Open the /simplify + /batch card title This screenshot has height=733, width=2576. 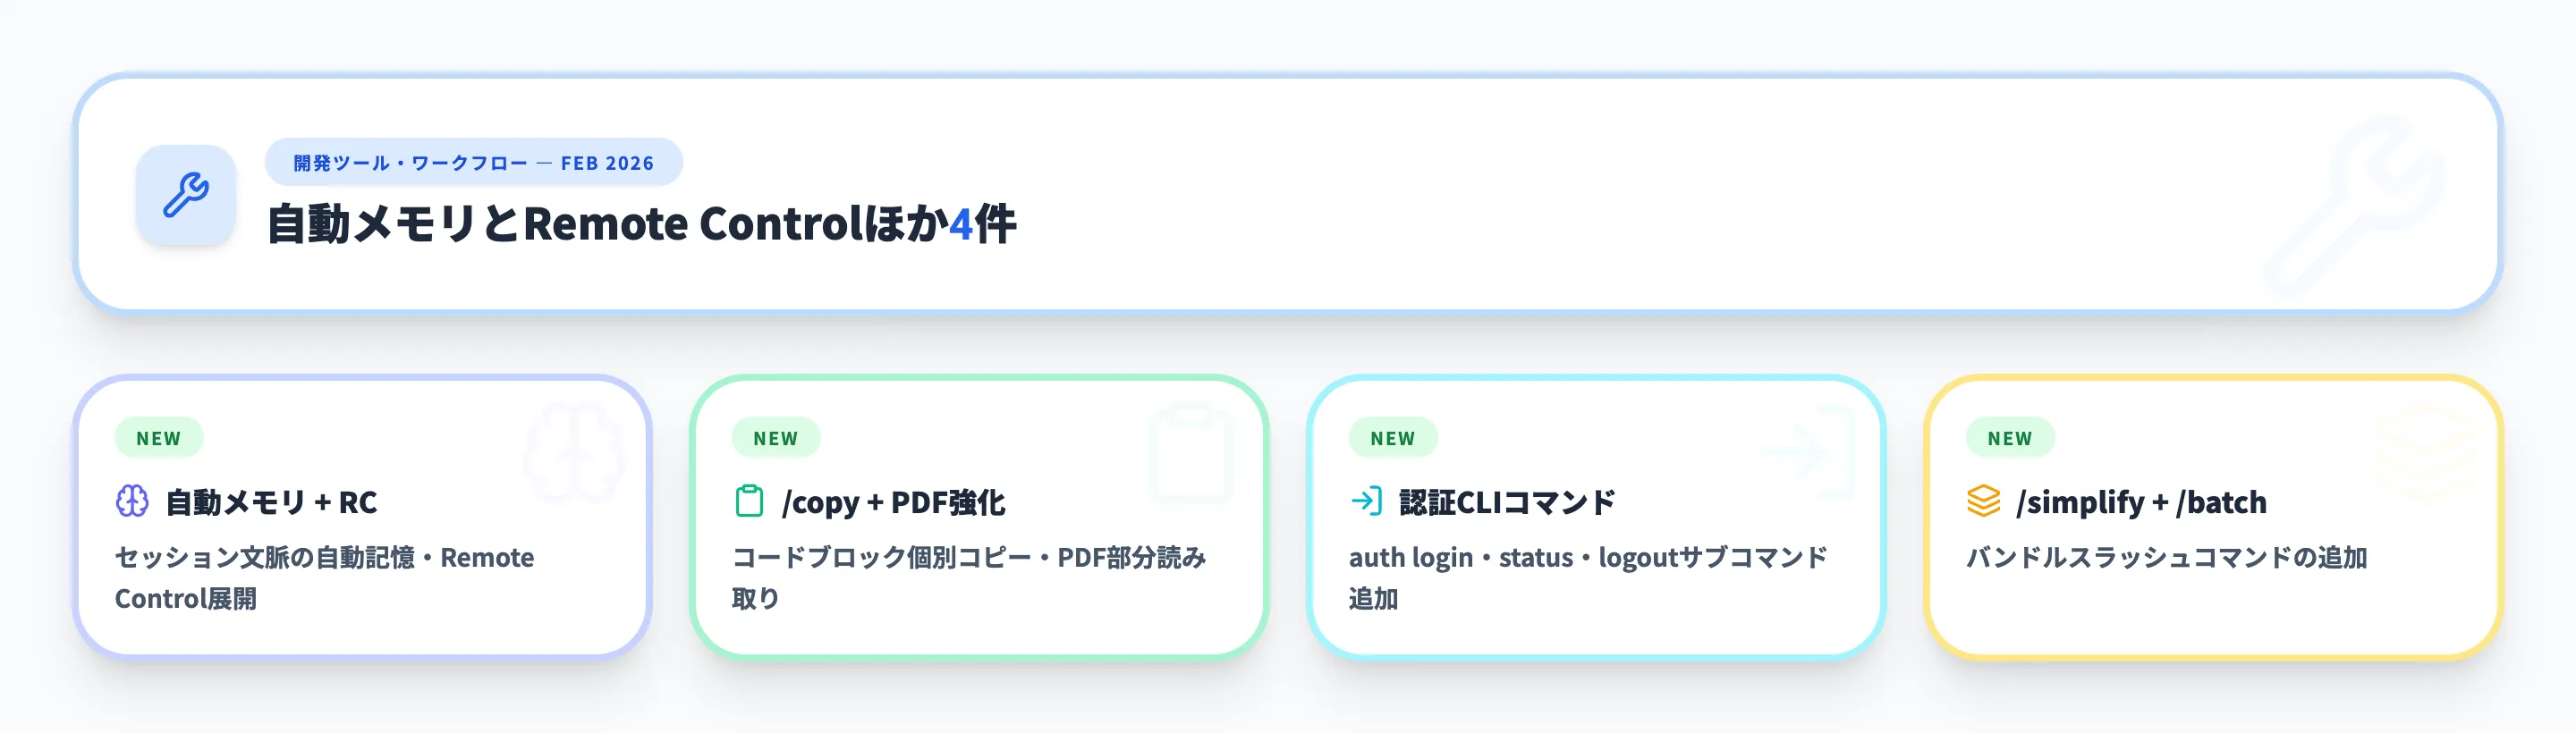[x=2141, y=502]
